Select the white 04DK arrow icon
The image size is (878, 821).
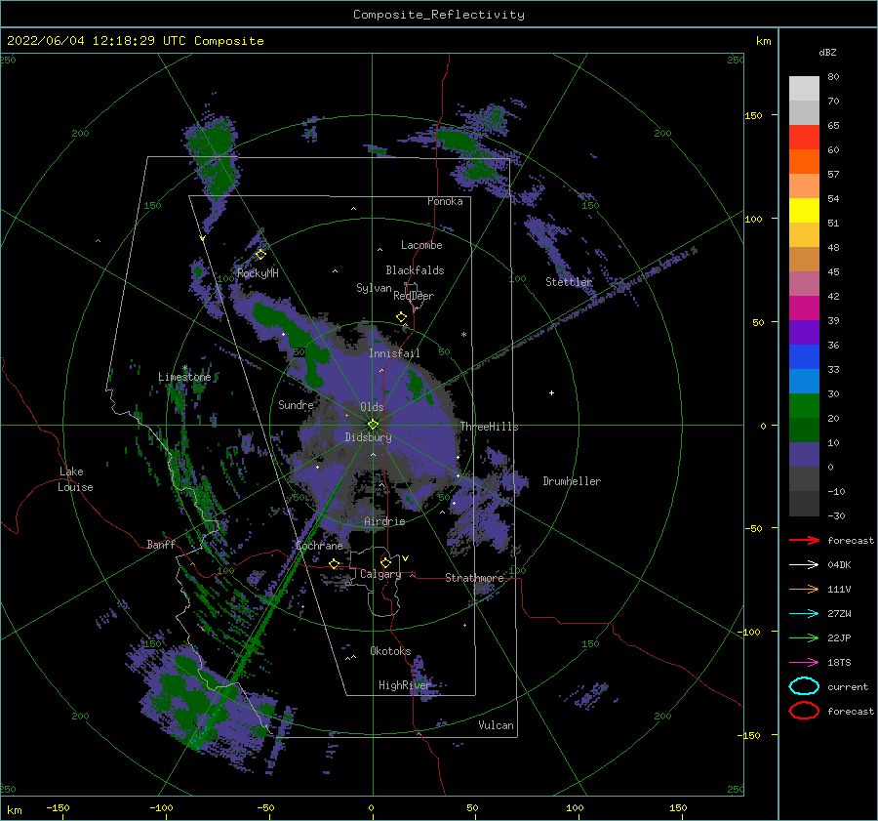click(804, 565)
